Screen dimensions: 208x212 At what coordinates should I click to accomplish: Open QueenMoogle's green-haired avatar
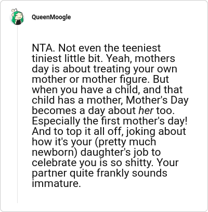pos(17,17)
